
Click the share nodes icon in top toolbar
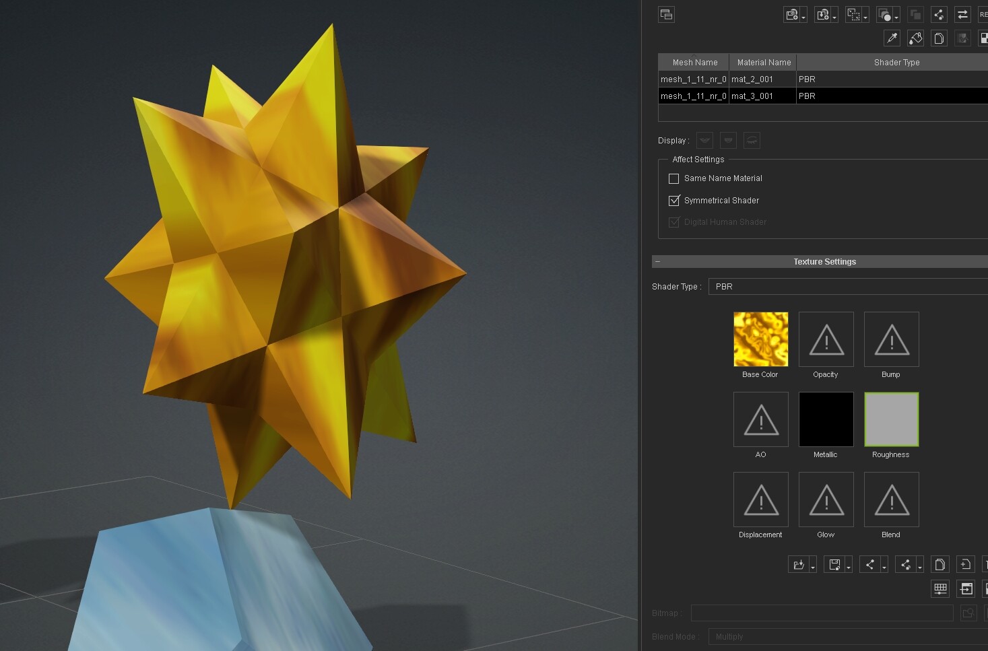[x=939, y=15]
